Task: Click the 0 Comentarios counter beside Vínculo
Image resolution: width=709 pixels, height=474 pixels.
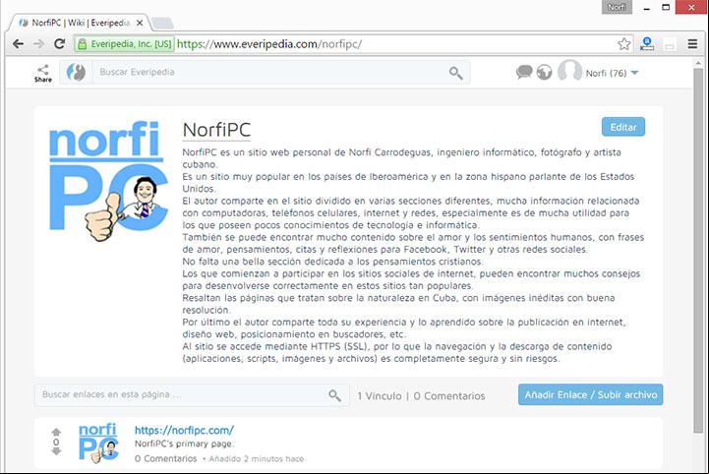Action: (449, 396)
